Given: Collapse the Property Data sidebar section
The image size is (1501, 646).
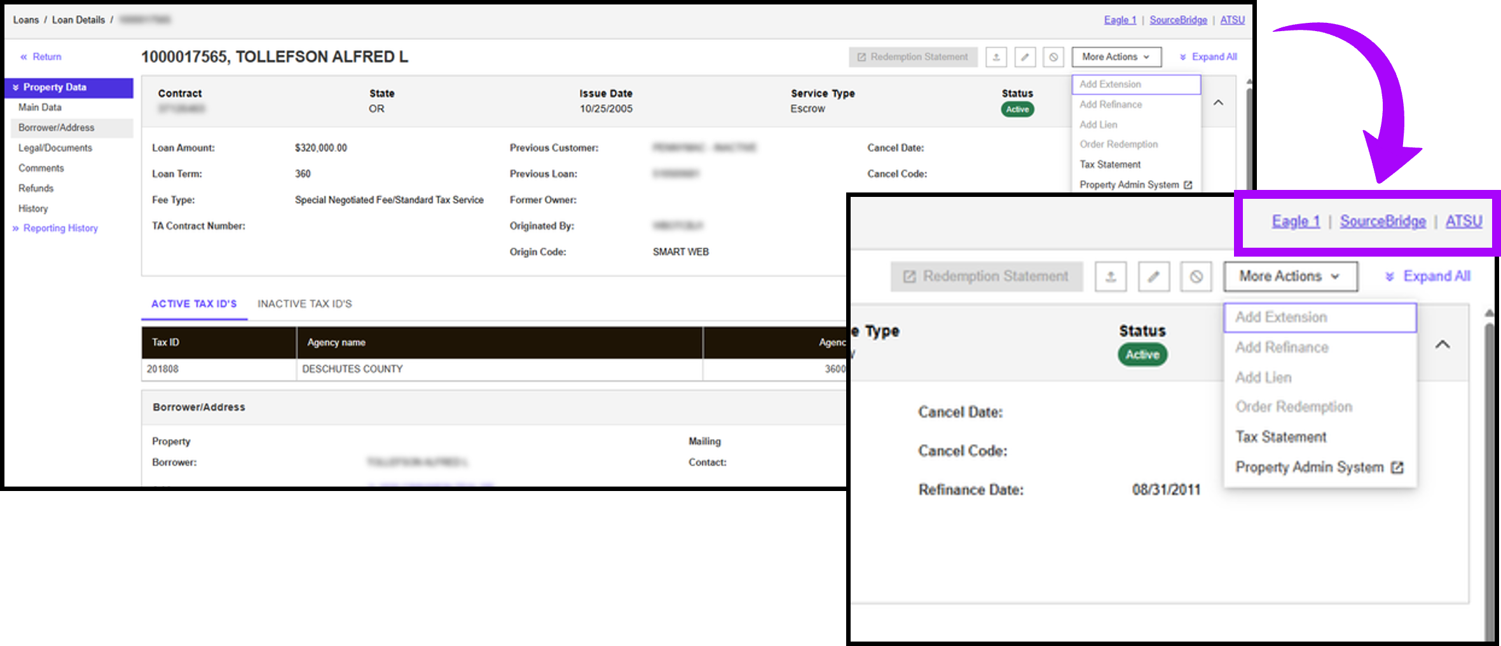Looking at the screenshot, I should [x=15, y=88].
